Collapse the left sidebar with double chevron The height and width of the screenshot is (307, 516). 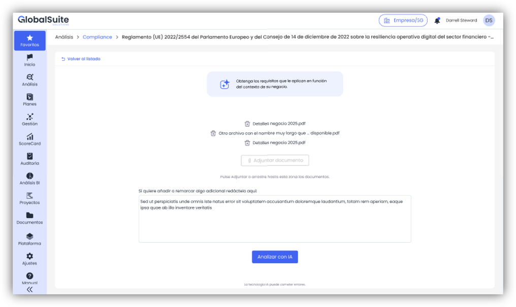pyautogui.click(x=29, y=289)
